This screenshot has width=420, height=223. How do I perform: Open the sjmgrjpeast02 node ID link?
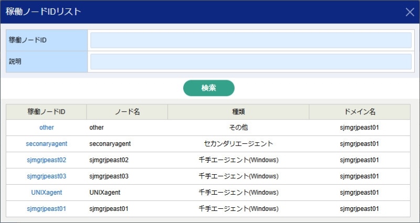pos(47,160)
